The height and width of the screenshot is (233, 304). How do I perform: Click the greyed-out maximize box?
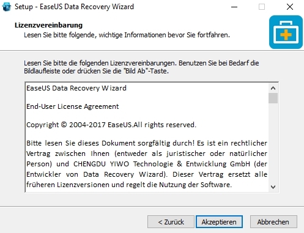(x=262, y=7)
